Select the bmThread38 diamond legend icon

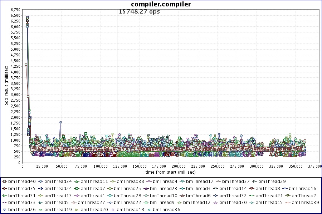point(112,182)
